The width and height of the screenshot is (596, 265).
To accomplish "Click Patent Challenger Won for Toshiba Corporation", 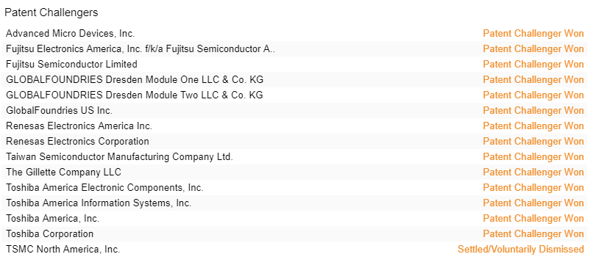I will coord(533,234).
